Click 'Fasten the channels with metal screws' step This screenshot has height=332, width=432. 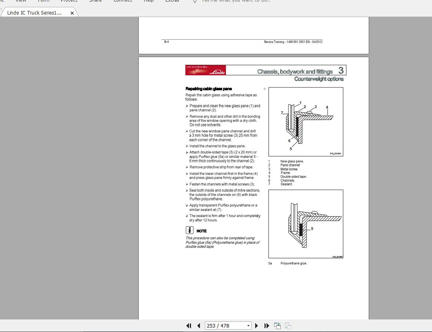tap(222, 184)
